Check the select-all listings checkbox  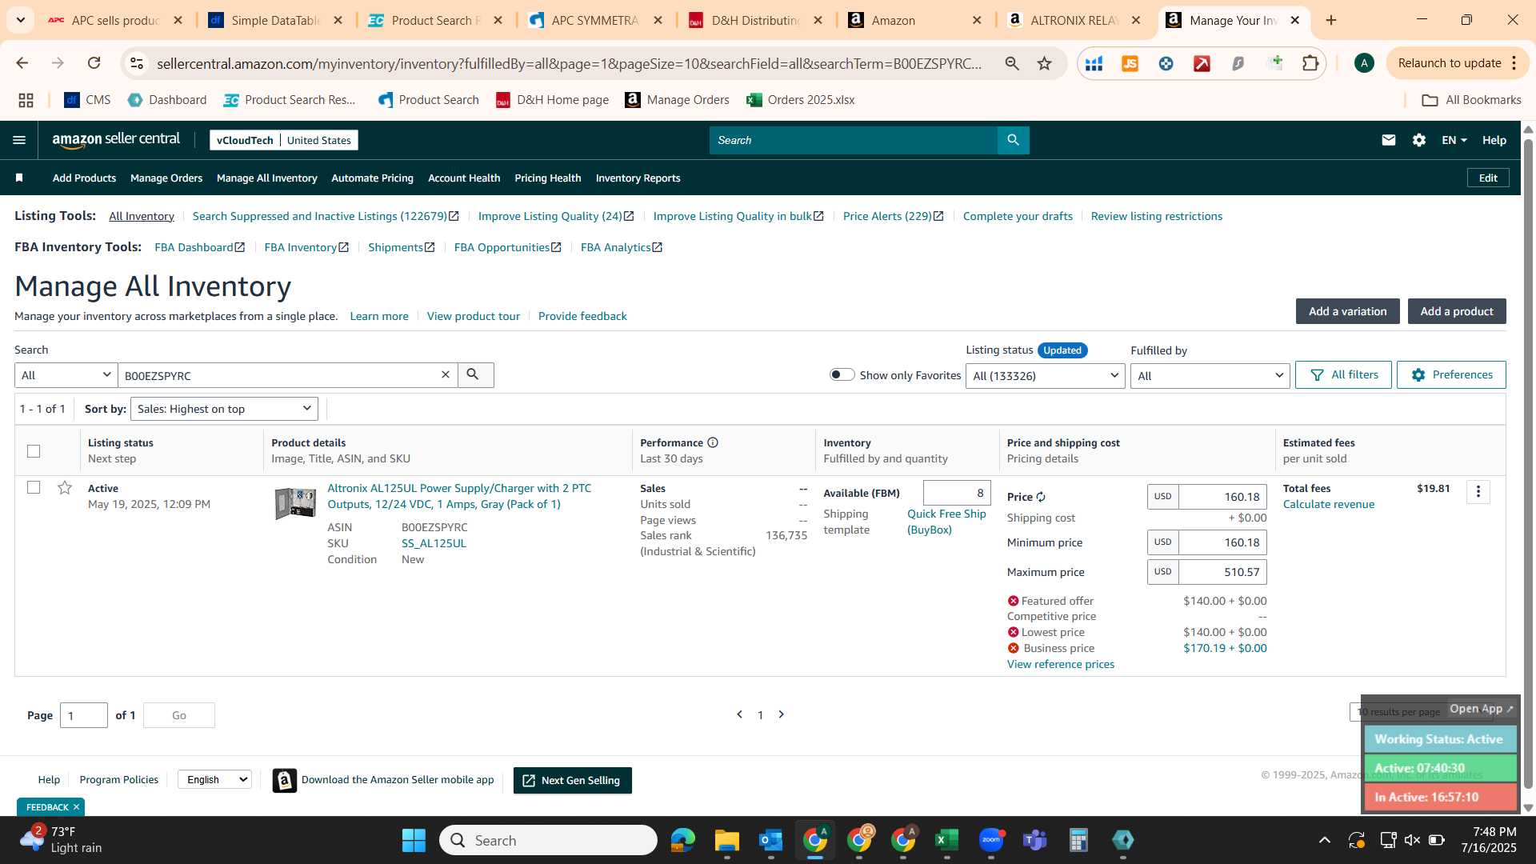point(34,451)
